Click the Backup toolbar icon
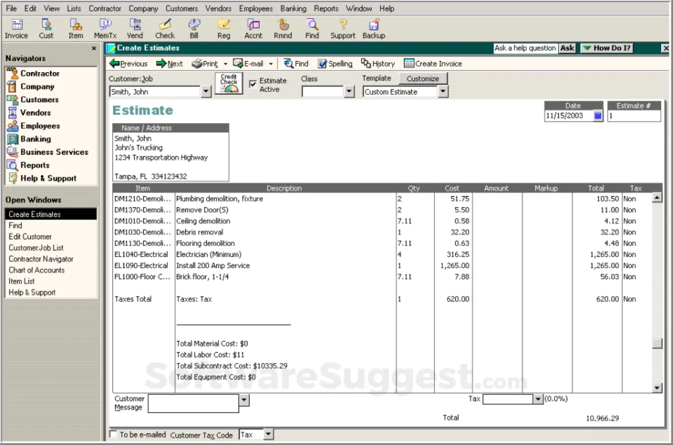This screenshot has height=445, width=673. (374, 29)
